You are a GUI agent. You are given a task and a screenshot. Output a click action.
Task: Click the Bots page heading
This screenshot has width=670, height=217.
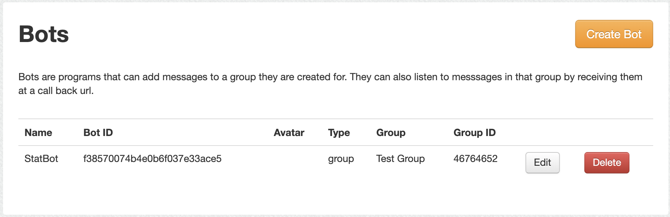(x=44, y=34)
